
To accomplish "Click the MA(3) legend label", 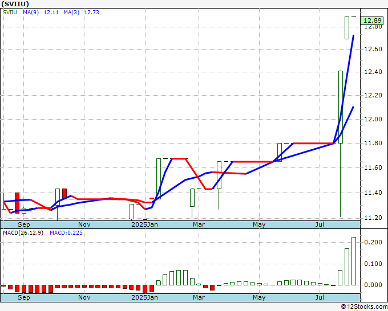I will [x=71, y=13].
